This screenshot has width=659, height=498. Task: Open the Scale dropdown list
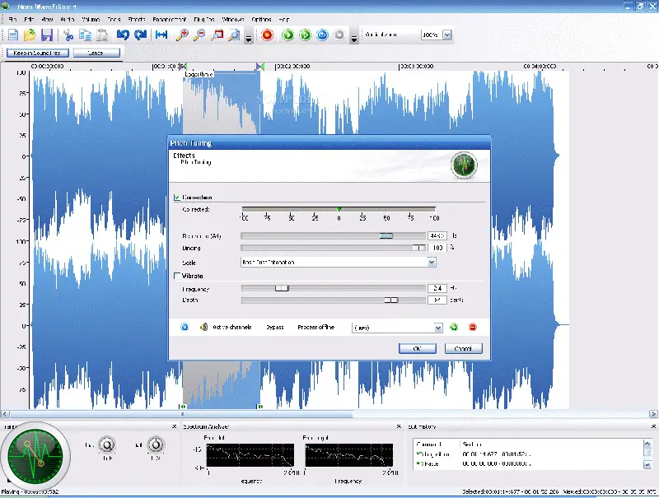(431, 262)
